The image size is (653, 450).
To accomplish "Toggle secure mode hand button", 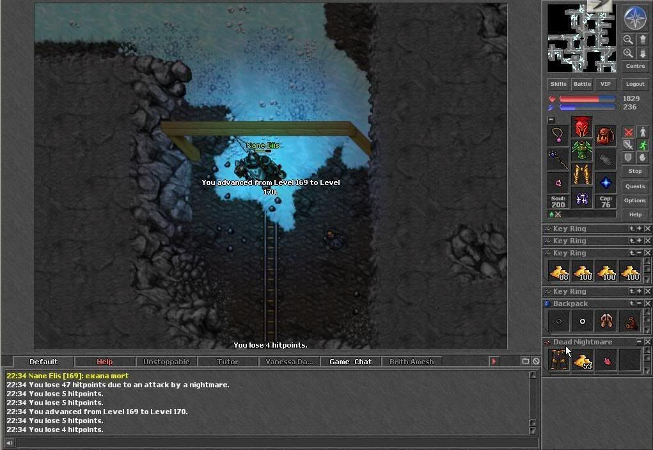I will [643, 157].
